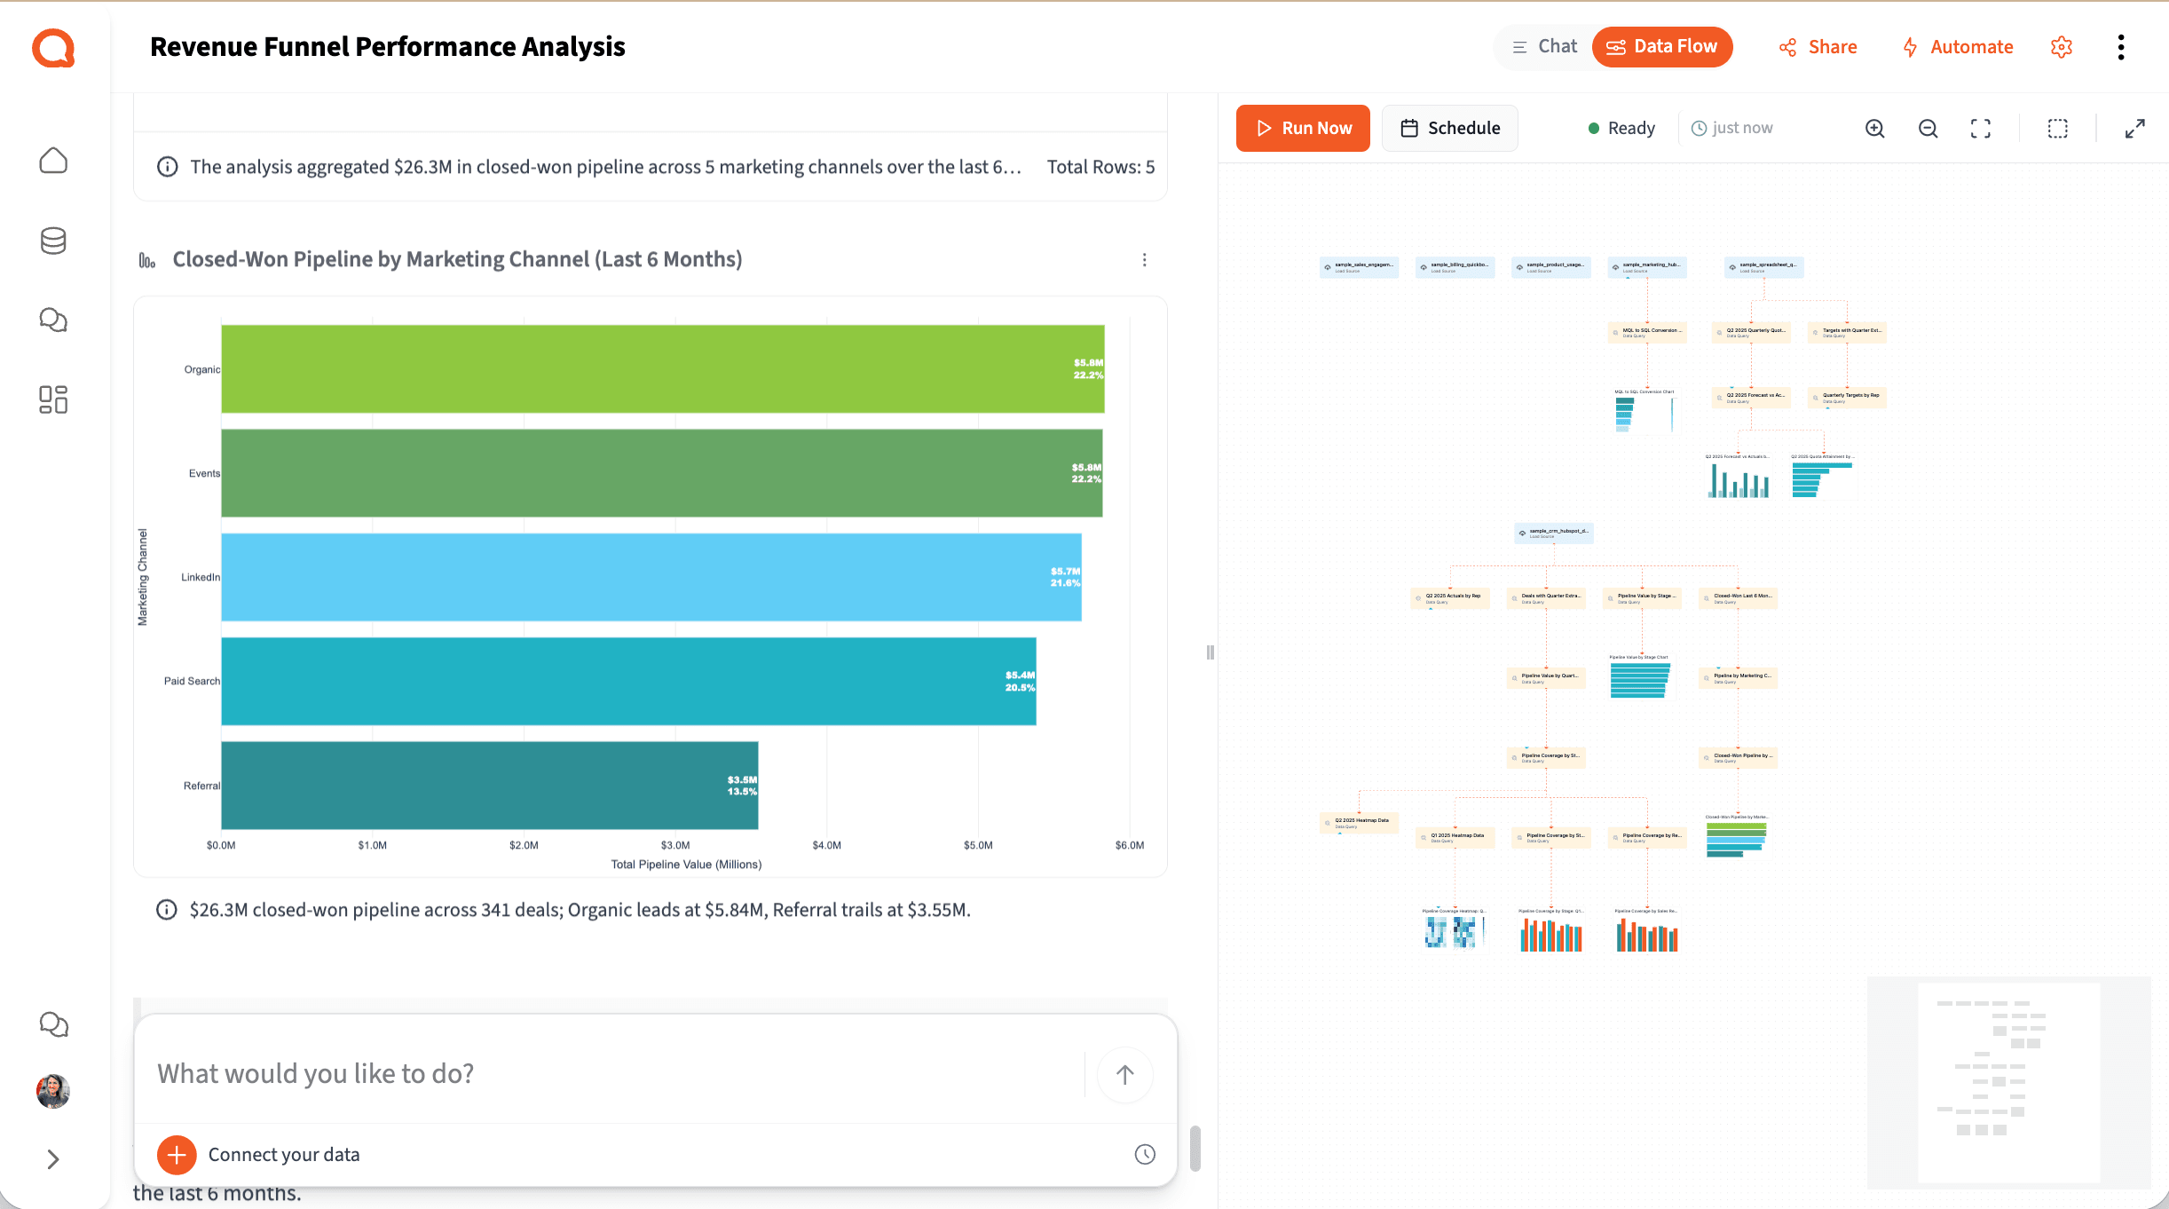Fit the data flow to the view

click(x=1981, y=128)
